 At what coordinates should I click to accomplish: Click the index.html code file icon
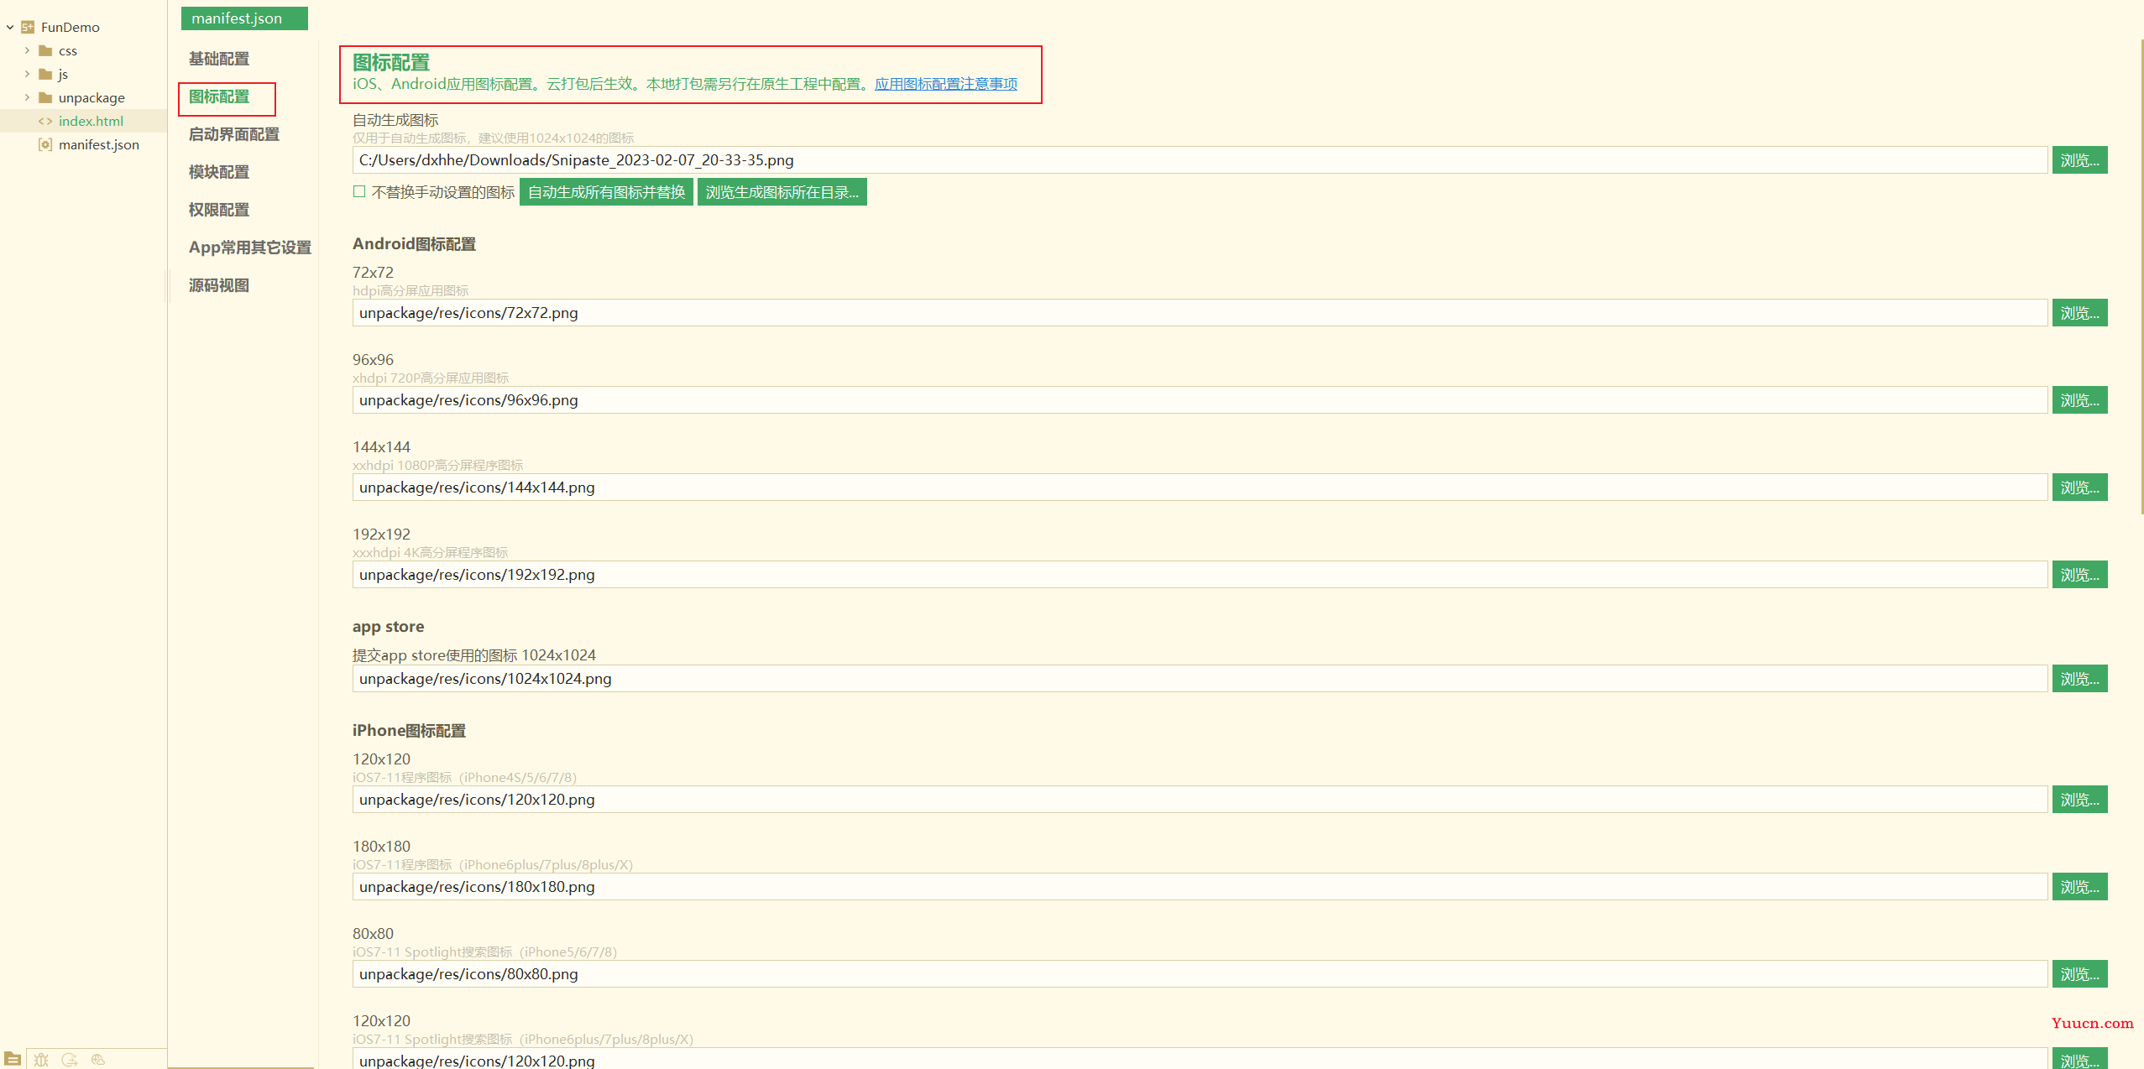[45, 121]
